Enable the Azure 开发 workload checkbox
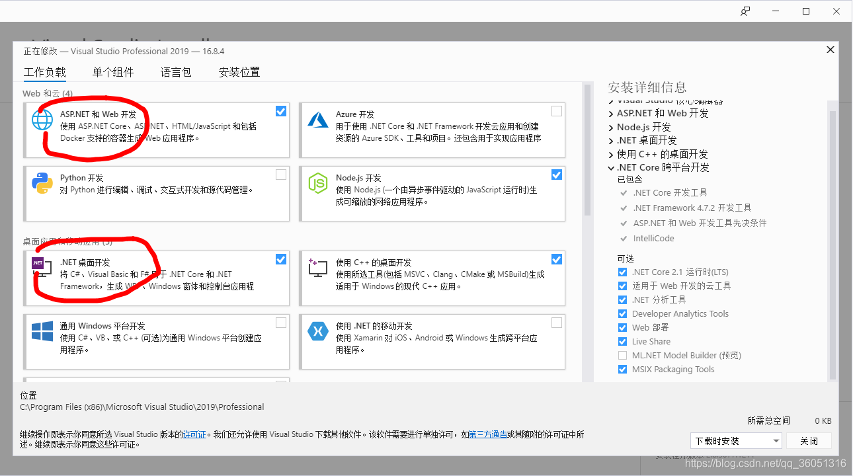 tap(556, 110)
